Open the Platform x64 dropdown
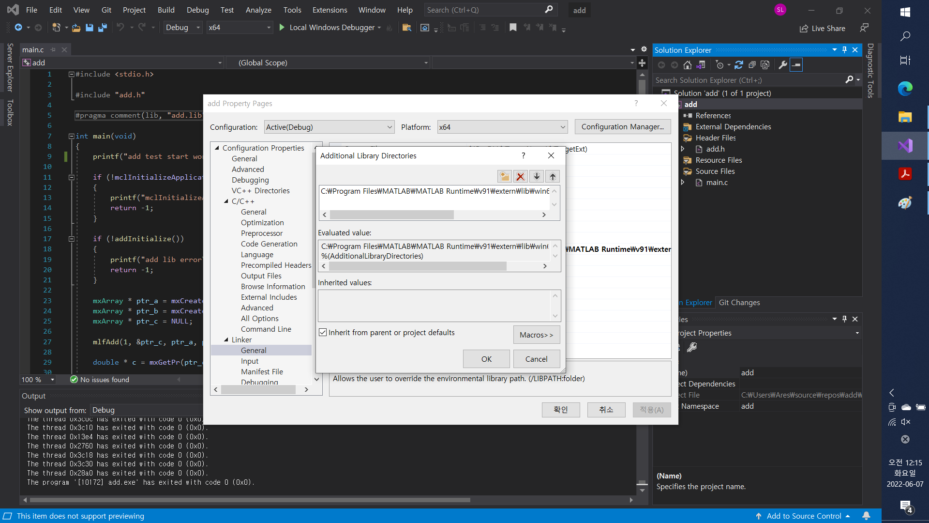The height and width of the screenshot is (523, 929). pyautogui.click(x=502, y=127)
